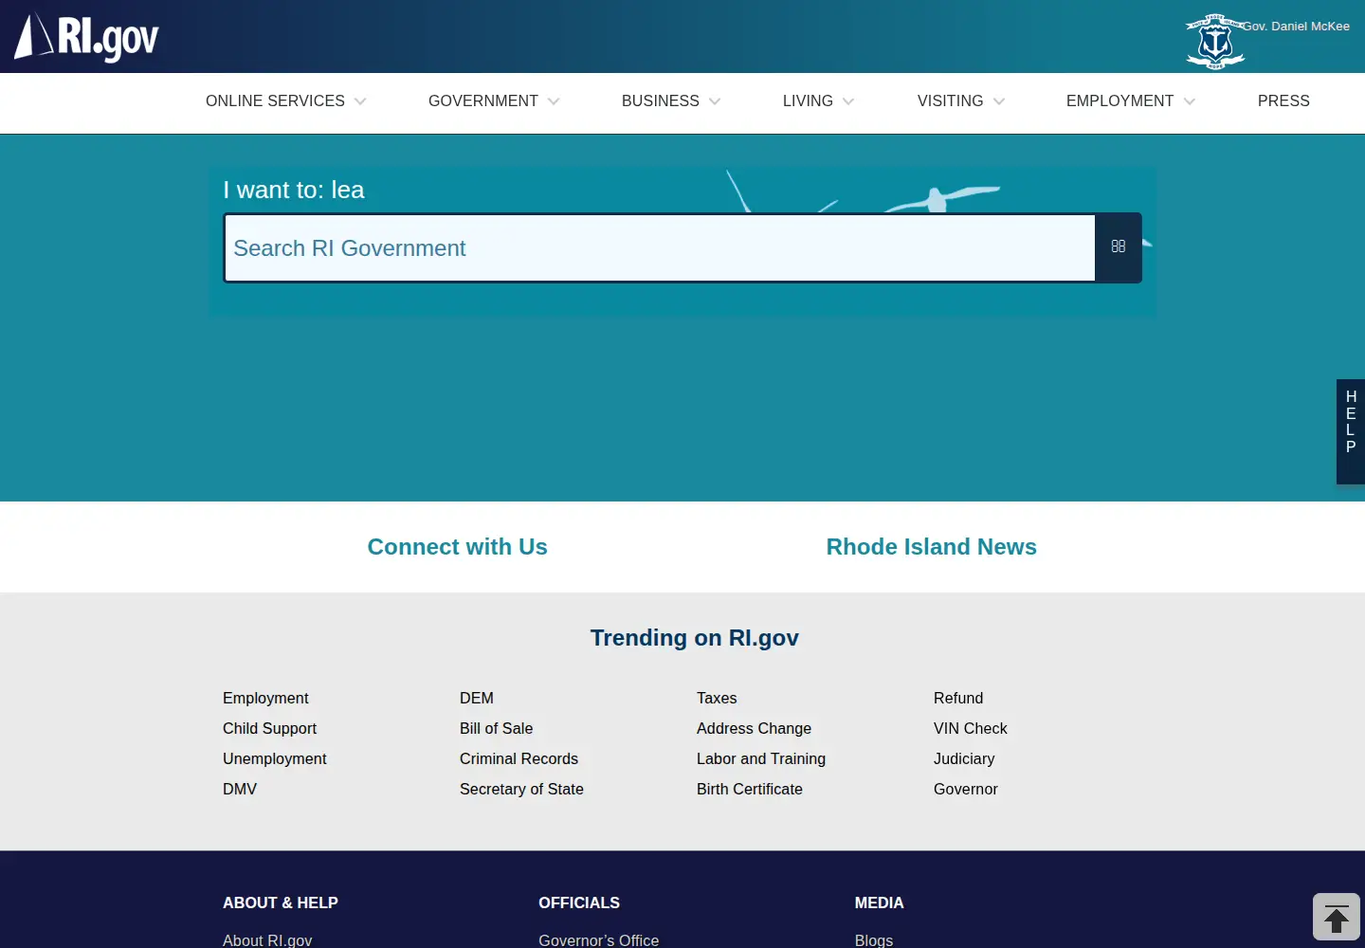Image resolution: width=1365 pixels, height=948 pixels.
Task: Open the Birth Certificate link
Action: click(750, 789)
